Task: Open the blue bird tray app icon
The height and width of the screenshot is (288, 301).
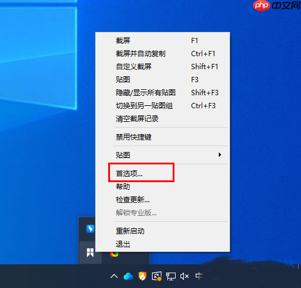Action: (90, 229)
